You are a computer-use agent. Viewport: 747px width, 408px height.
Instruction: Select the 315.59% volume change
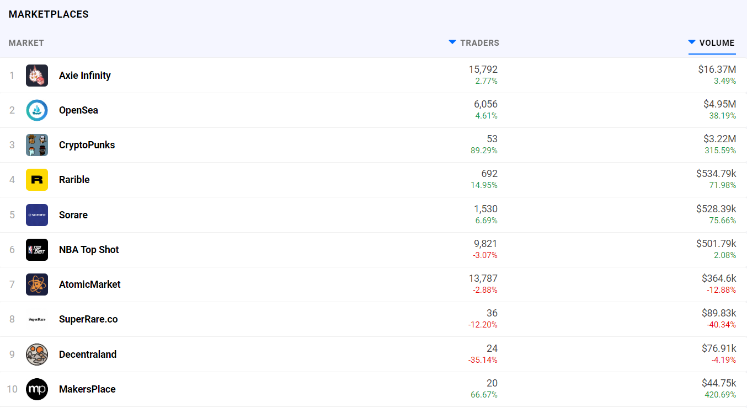coord(721,151)
